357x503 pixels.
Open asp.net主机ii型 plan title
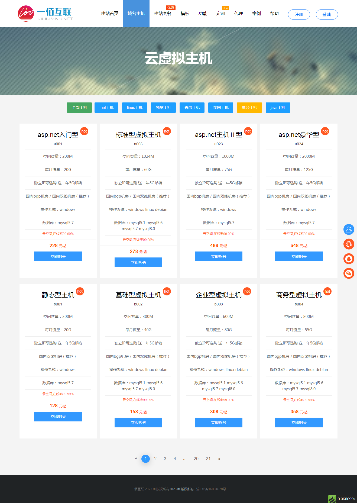219,135
